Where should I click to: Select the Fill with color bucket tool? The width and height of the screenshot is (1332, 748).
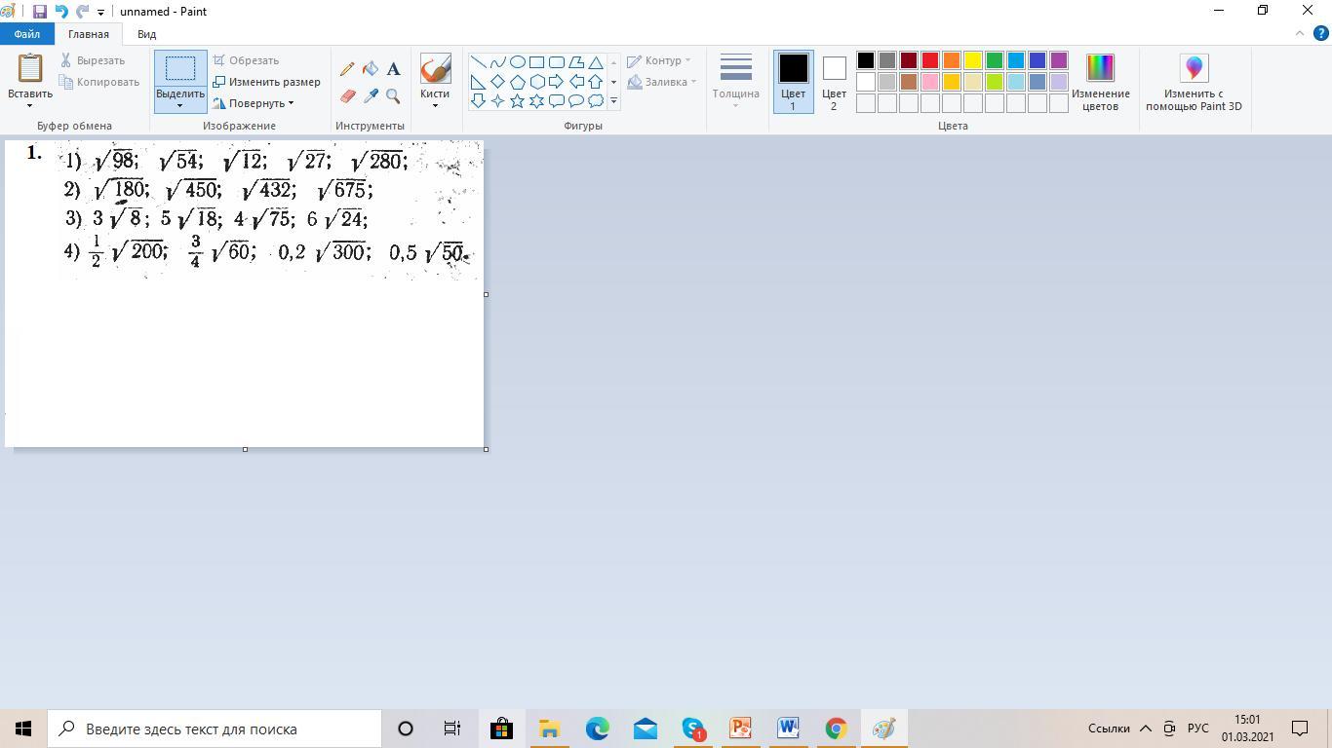pos(371,69)
